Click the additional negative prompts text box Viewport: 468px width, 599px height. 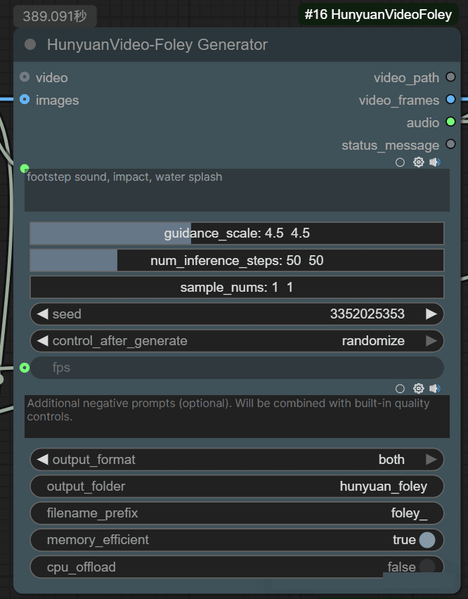(x=237, y=416)
